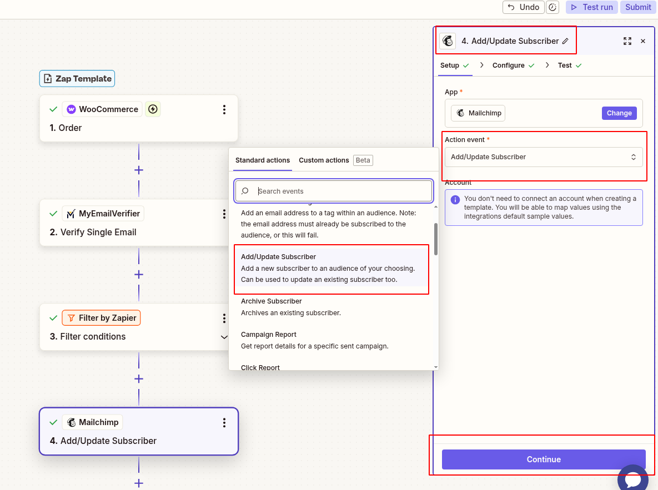
Task: Click the instant trigger lightning icon beside WooCommerce
Action: [x=153, y=109]
